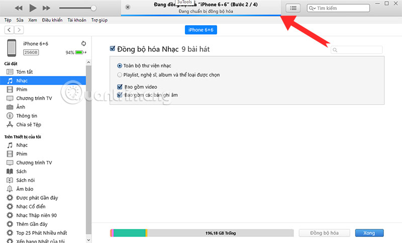The width and height of the screenshot is (402, 243).
Task: Open Sách on my device
Action: point(43,172)
